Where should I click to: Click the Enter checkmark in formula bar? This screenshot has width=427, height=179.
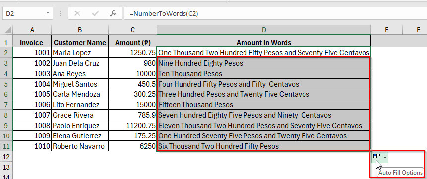(95, 13)
